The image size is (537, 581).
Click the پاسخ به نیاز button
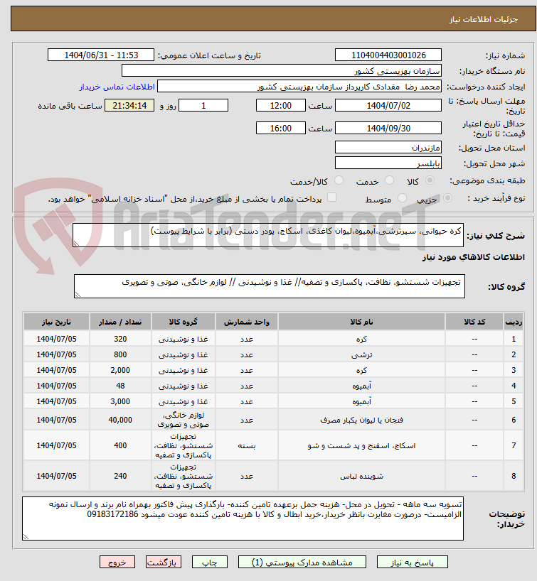(x=412, y=563)
